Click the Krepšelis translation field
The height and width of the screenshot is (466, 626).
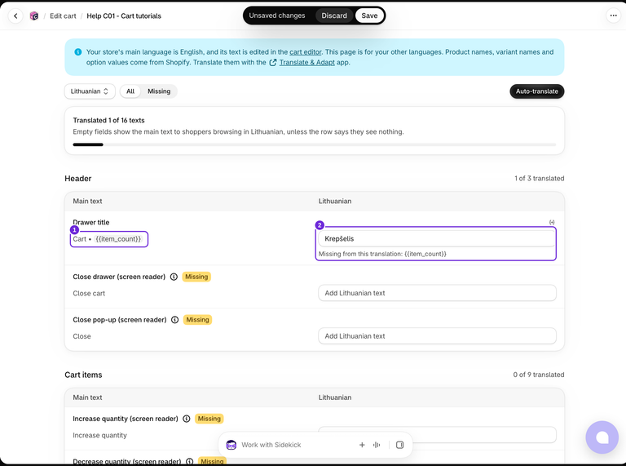(437, 238)
